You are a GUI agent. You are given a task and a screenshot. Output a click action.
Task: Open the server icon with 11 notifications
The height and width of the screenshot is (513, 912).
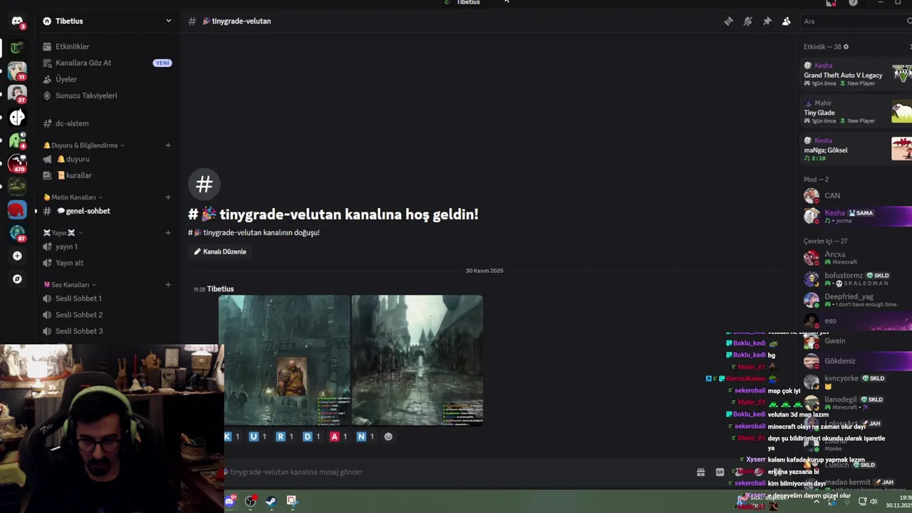17,71
